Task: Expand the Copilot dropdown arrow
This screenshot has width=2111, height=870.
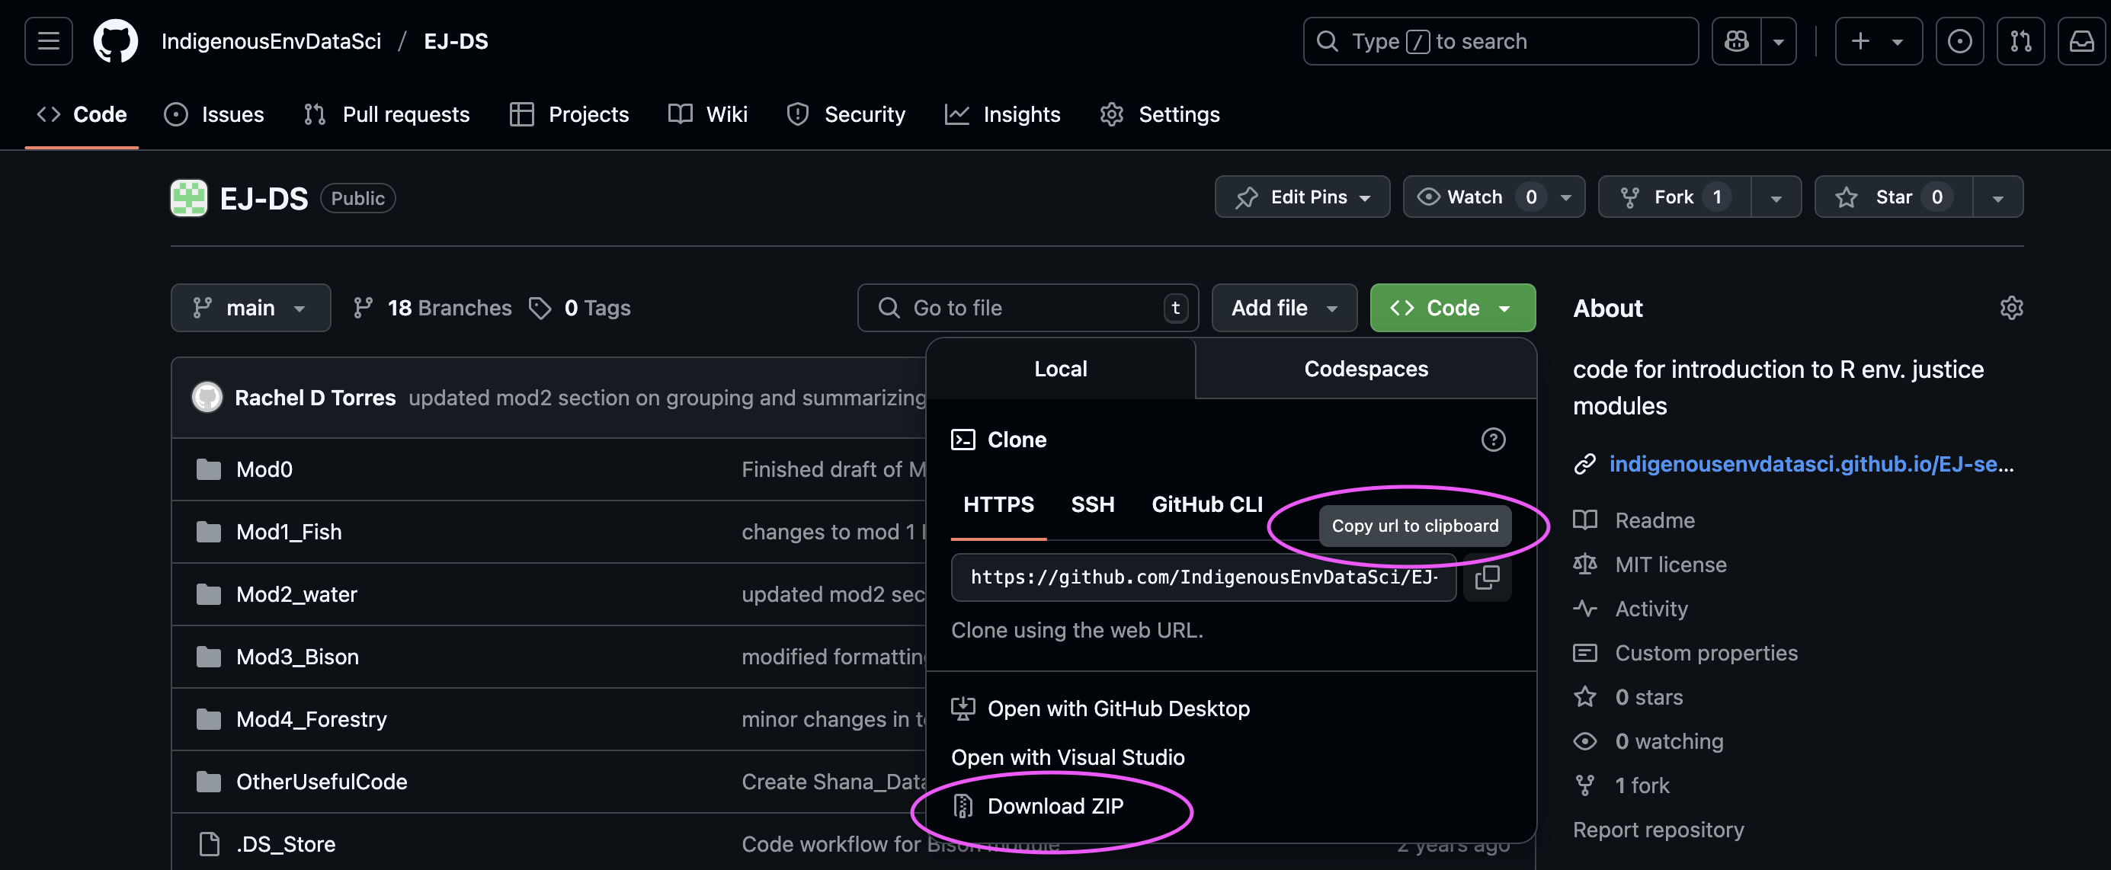Action: point(1778,41)
